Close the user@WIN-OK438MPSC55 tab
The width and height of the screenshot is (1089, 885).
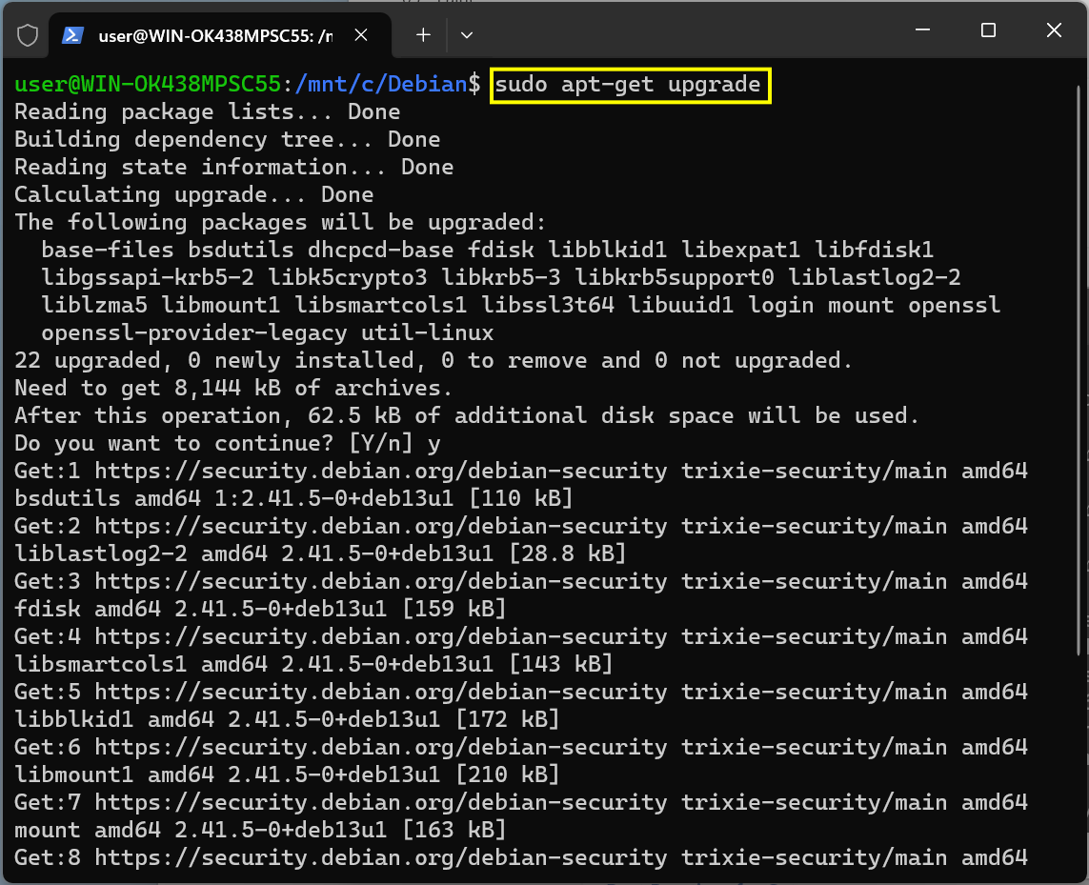coord(361,34)
